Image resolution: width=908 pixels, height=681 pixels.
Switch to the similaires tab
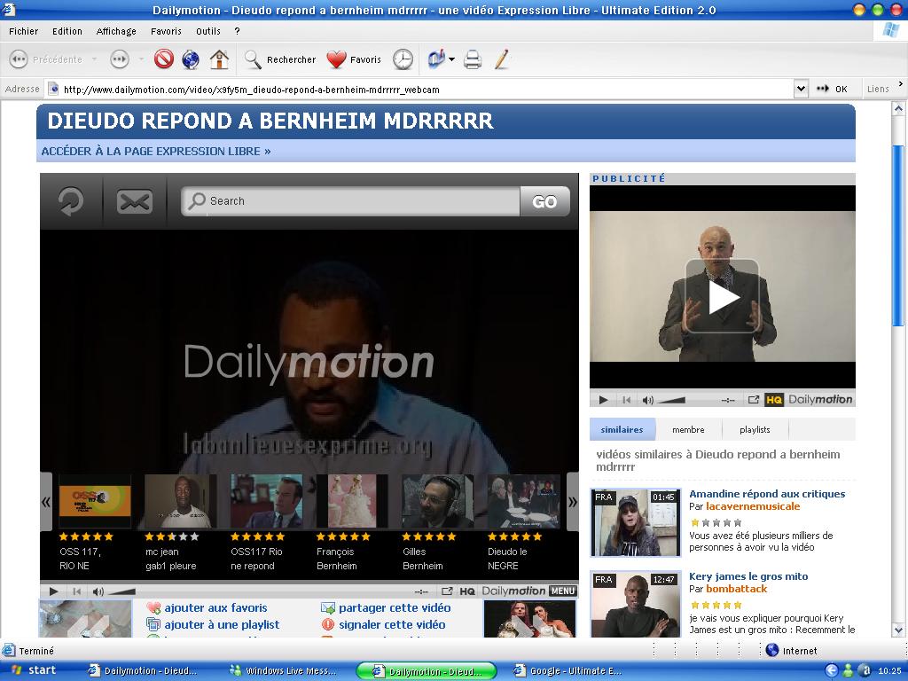point(622,430)
